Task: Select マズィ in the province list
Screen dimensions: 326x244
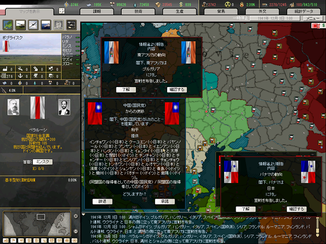Action: tap(71, 59)
